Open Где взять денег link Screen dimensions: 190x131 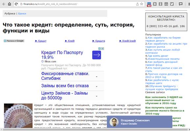tap(158, 56)
